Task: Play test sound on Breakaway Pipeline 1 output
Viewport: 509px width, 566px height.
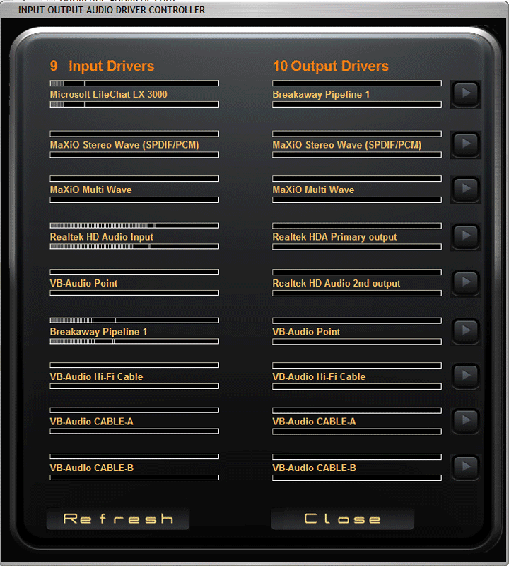Action: (465, 93)
